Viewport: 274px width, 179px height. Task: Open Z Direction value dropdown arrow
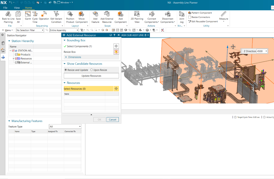(266, 51)
